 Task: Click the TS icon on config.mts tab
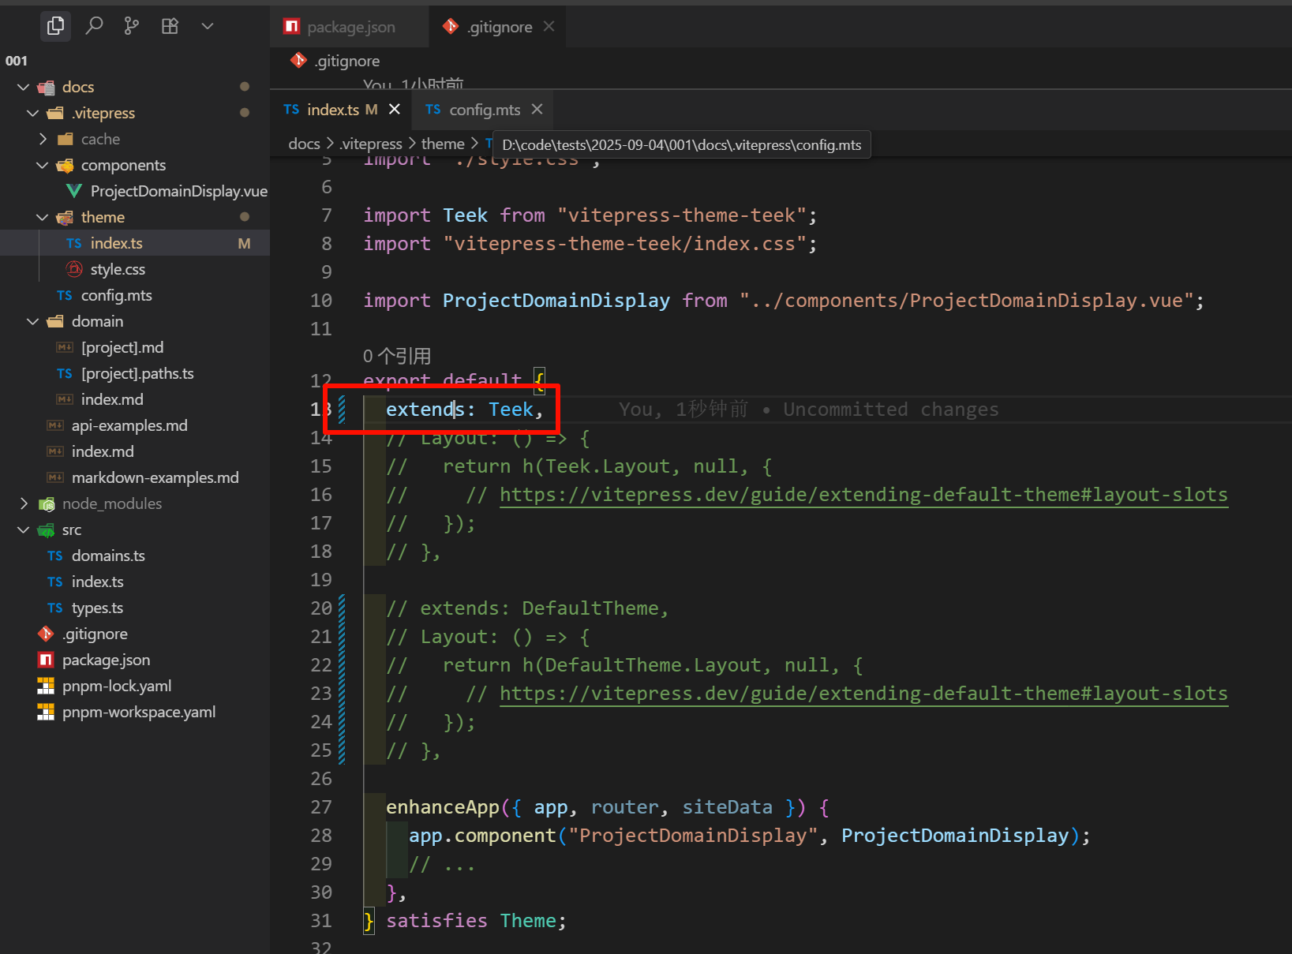[x=433, y=110]
